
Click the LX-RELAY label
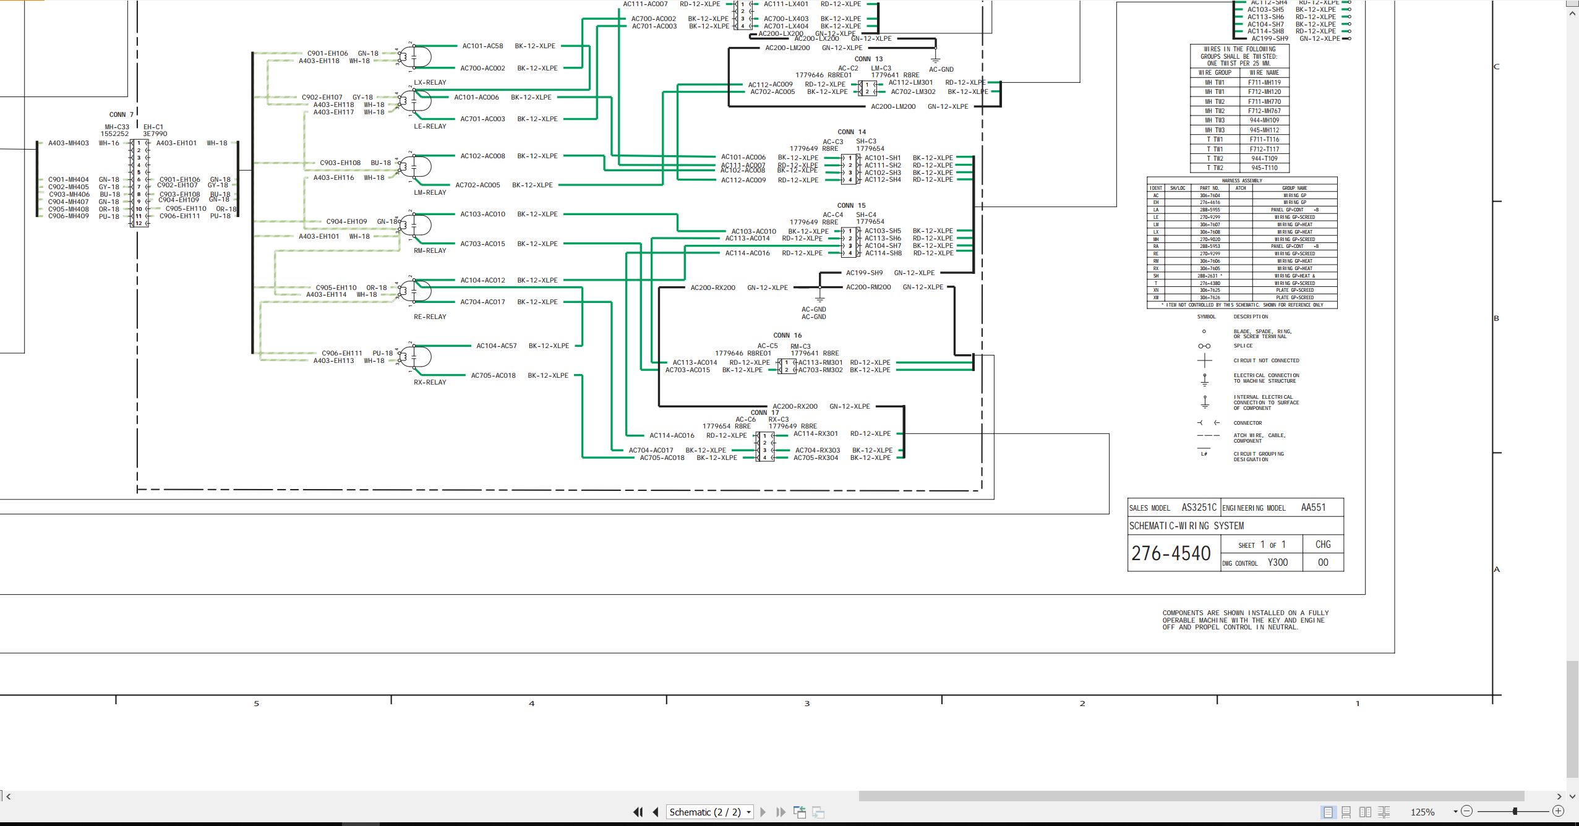tap(430, 82)
